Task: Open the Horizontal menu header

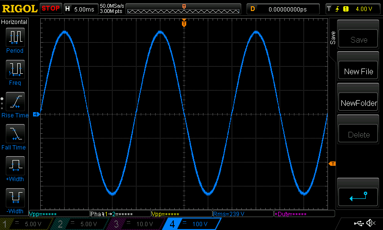Action: pos(14,22)
